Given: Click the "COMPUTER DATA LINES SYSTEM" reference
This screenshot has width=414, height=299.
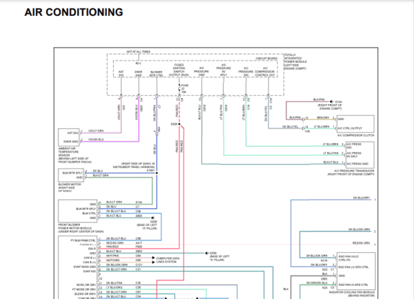Looking at the screenshot, I should coord(168,260).
